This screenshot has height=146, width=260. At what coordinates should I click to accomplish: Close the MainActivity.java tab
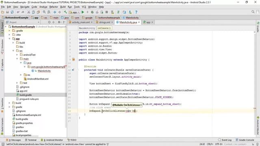click(x=139, y=22)
